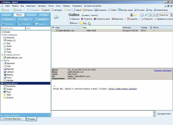The image size is (173, 125).
Task: Click Получить to check mail
Action: point(7,24)
